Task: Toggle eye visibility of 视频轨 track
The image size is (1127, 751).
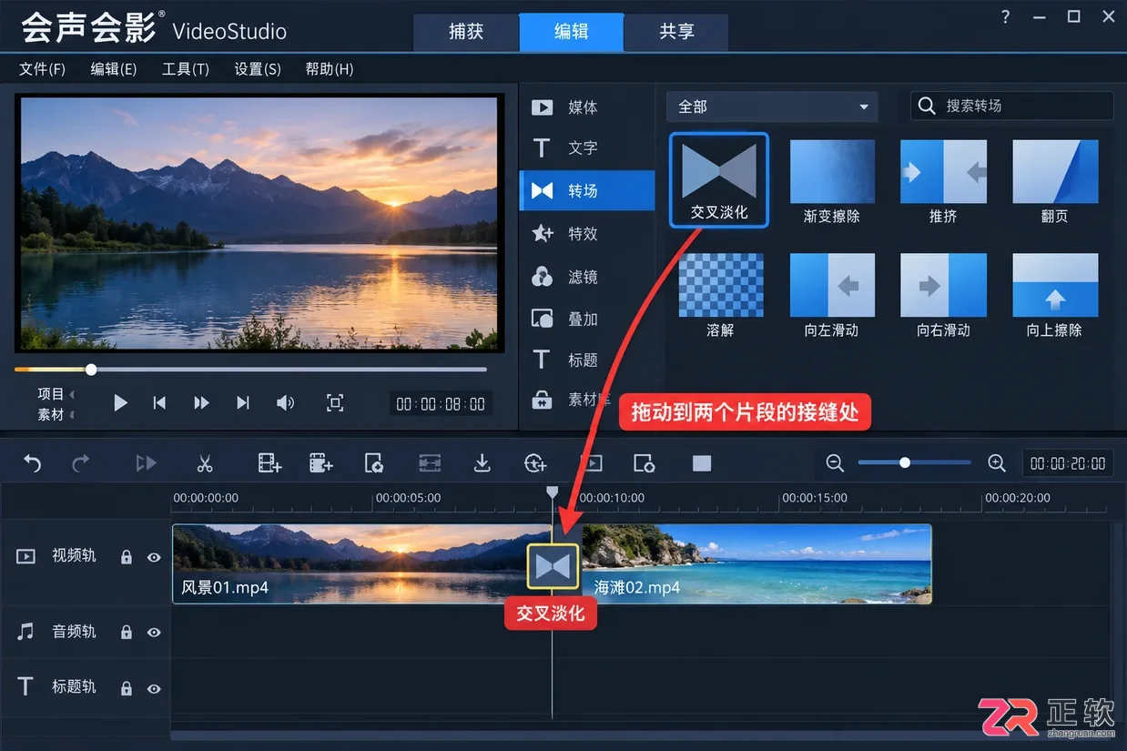Action: coord(154,556)
